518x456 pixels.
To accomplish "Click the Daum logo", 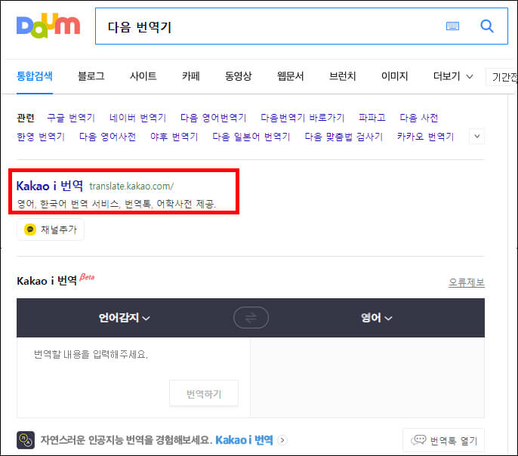I will (48, 26).
